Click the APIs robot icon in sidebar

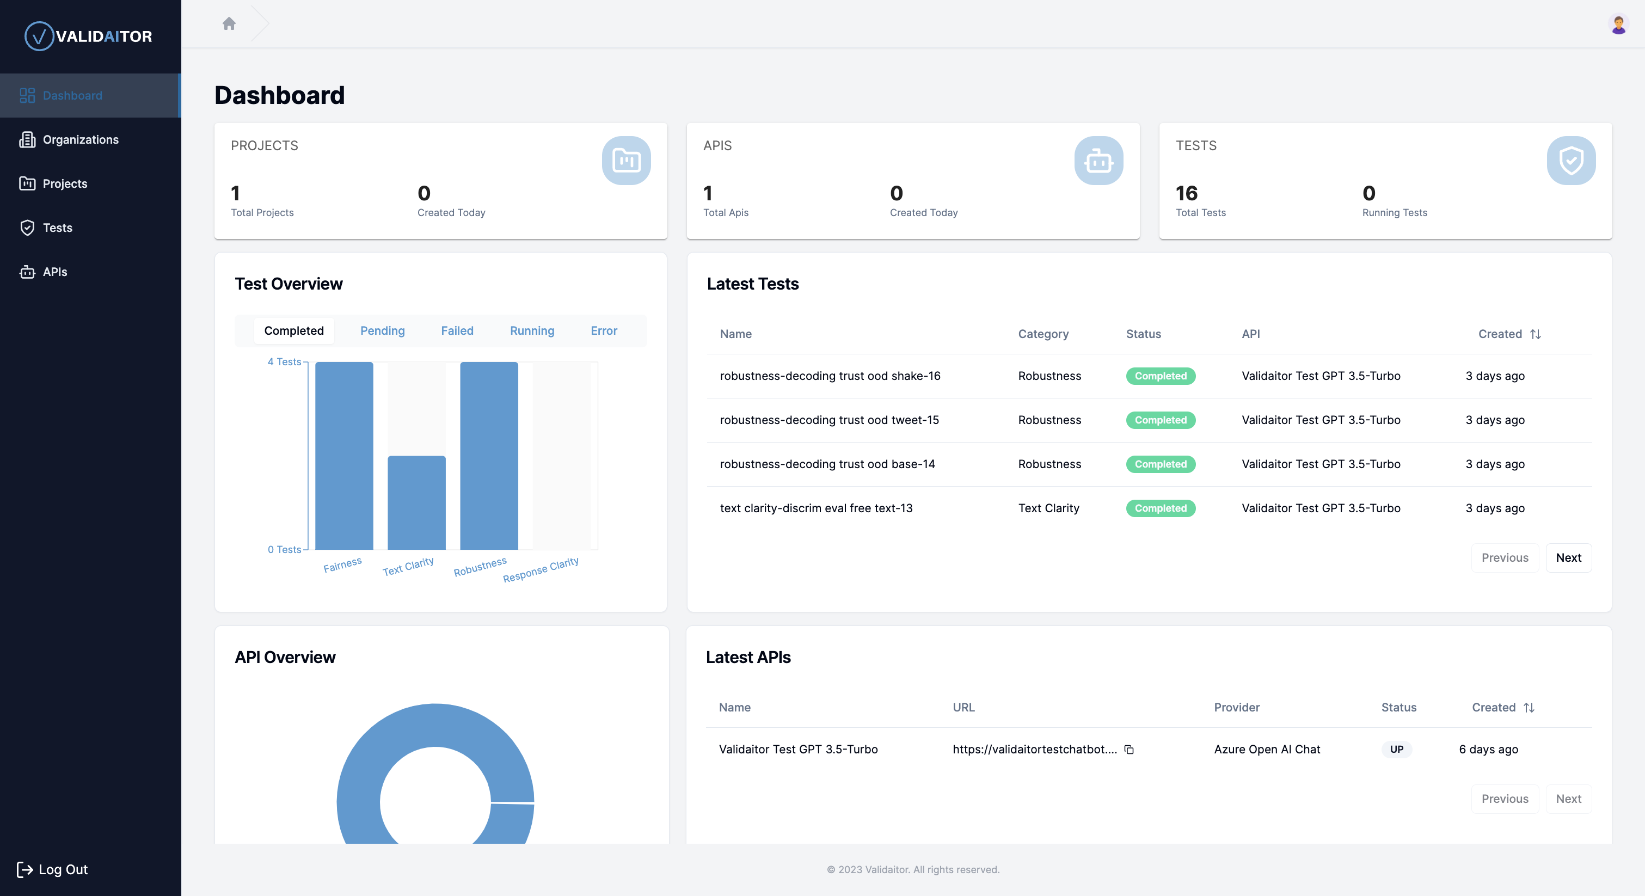tap(27, 272)
